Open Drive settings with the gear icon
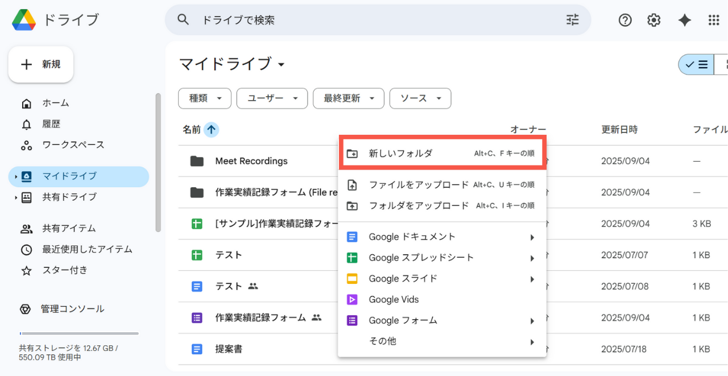The image size is (728, 376). click(653, 20)
